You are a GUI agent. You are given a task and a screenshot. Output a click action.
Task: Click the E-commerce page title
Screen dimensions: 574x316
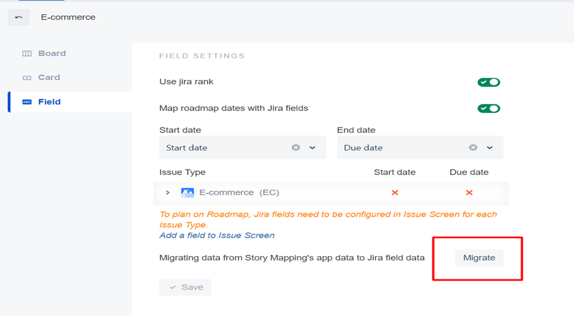[68, 17]
